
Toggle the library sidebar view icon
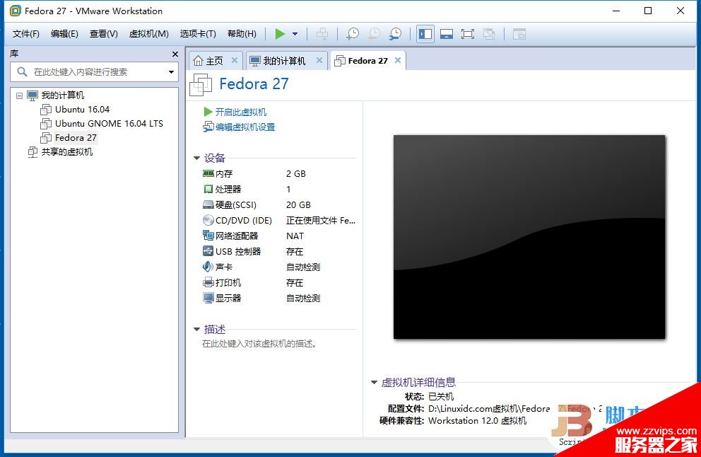(425, 34)
